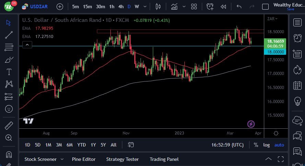Image resolution: width=305 pixels, height=166 pixels.
Task: Open the calendar panel in right sidebar
Action: [x=297, y=86]
